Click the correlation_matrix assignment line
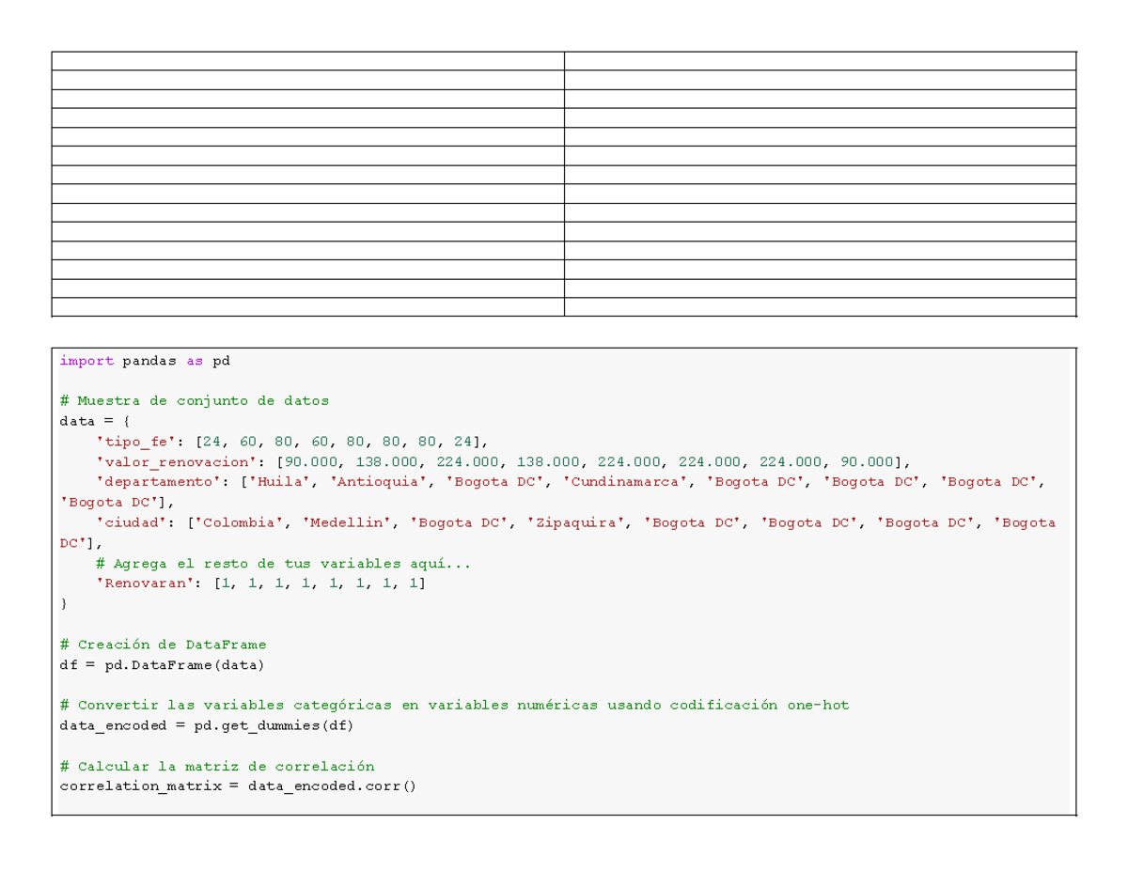1128x871 pixels. click(x=235, y=785)
